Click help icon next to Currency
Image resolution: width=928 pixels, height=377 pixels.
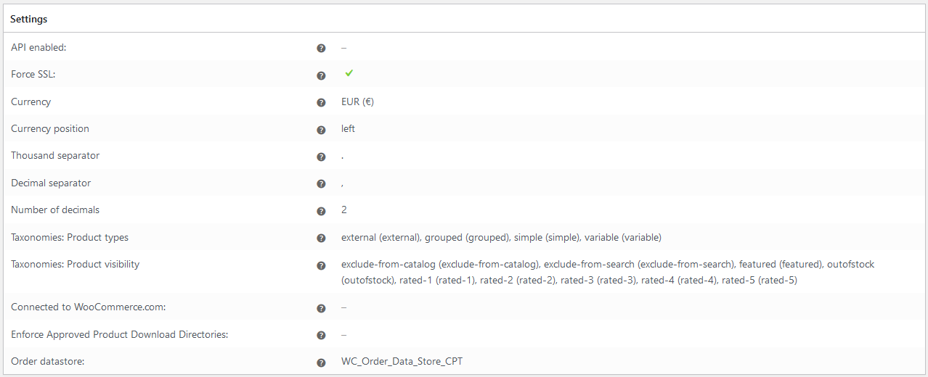(321, 103)
